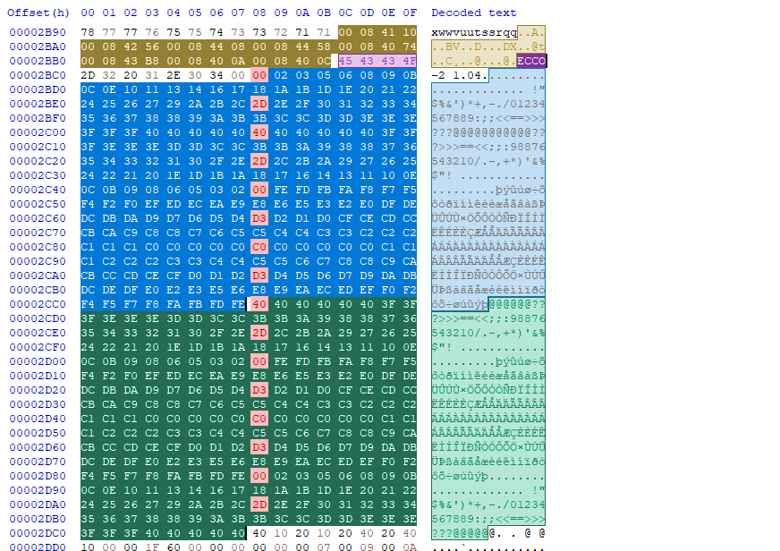Click byte 1F in row 00002DD0
780x551 pixels.
pyautogui.click(x=152, y=547)
